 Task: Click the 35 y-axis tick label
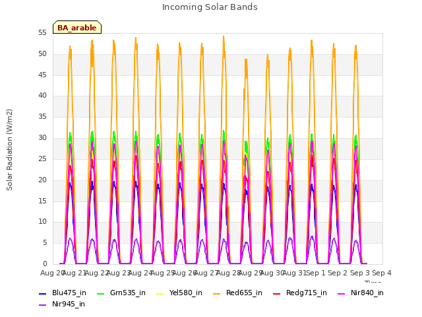click(x=42, y=116)
